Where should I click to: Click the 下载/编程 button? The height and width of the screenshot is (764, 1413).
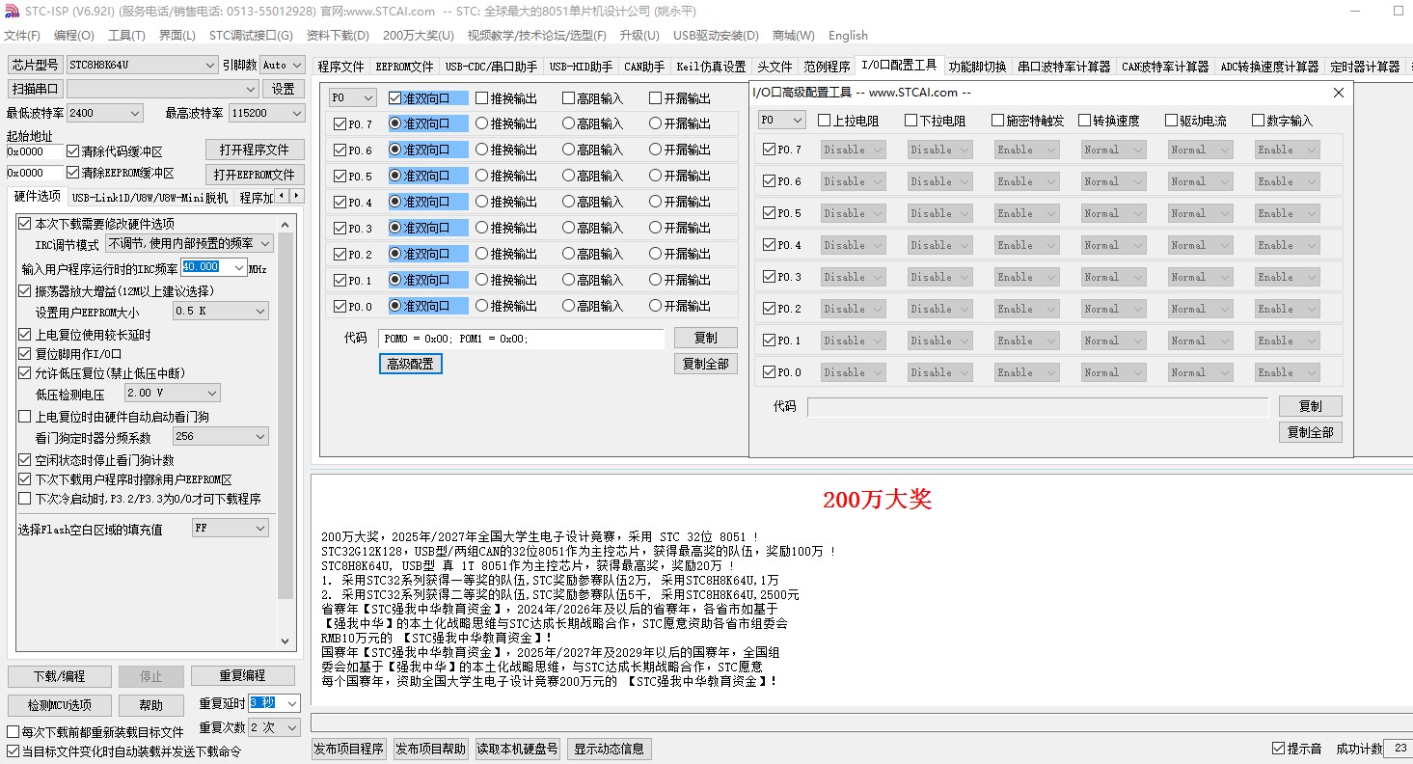59,676
